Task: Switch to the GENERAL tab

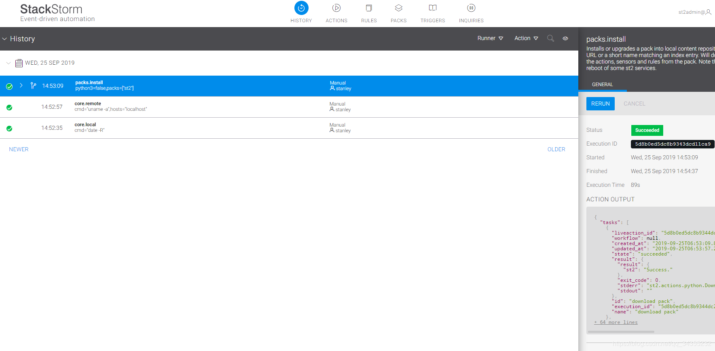Action: click(603, 85)
